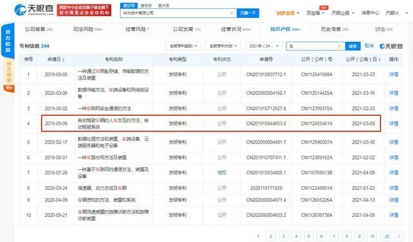Click the red 官方备案企业征信机构 banner

click(x=84, y=10)
